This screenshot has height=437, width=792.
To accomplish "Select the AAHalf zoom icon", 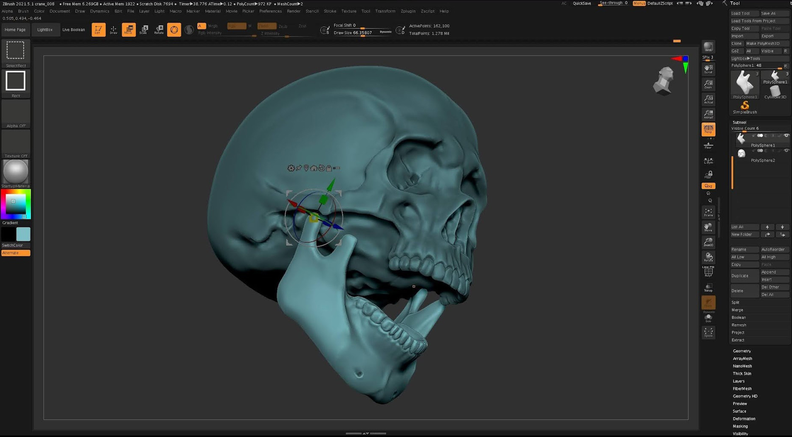I will click(x=708, y=114).
